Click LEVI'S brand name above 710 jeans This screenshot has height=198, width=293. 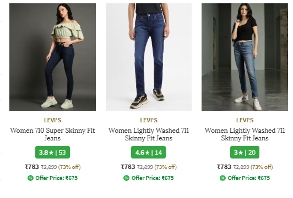click(52, 120)
